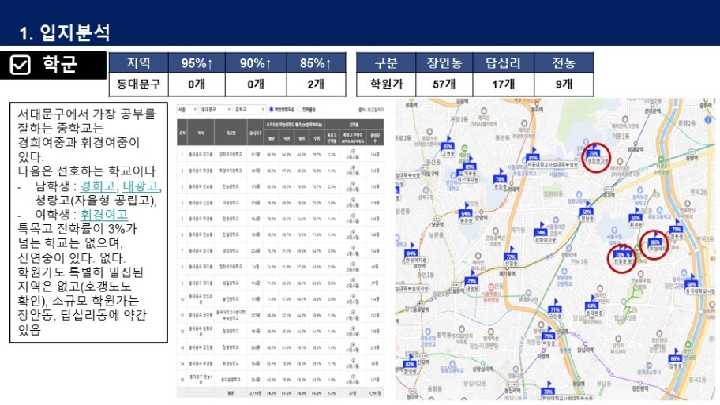The image size is (720, 405).
Task: Open the 동대문구 district dropdown
Action: 216,109
